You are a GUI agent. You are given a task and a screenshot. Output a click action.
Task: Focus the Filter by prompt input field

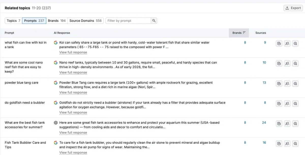point(128,21)
